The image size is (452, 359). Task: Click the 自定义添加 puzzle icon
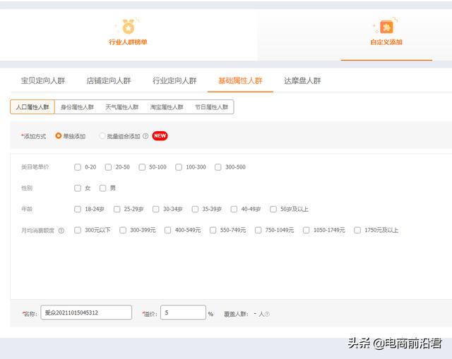pos(386,27)
